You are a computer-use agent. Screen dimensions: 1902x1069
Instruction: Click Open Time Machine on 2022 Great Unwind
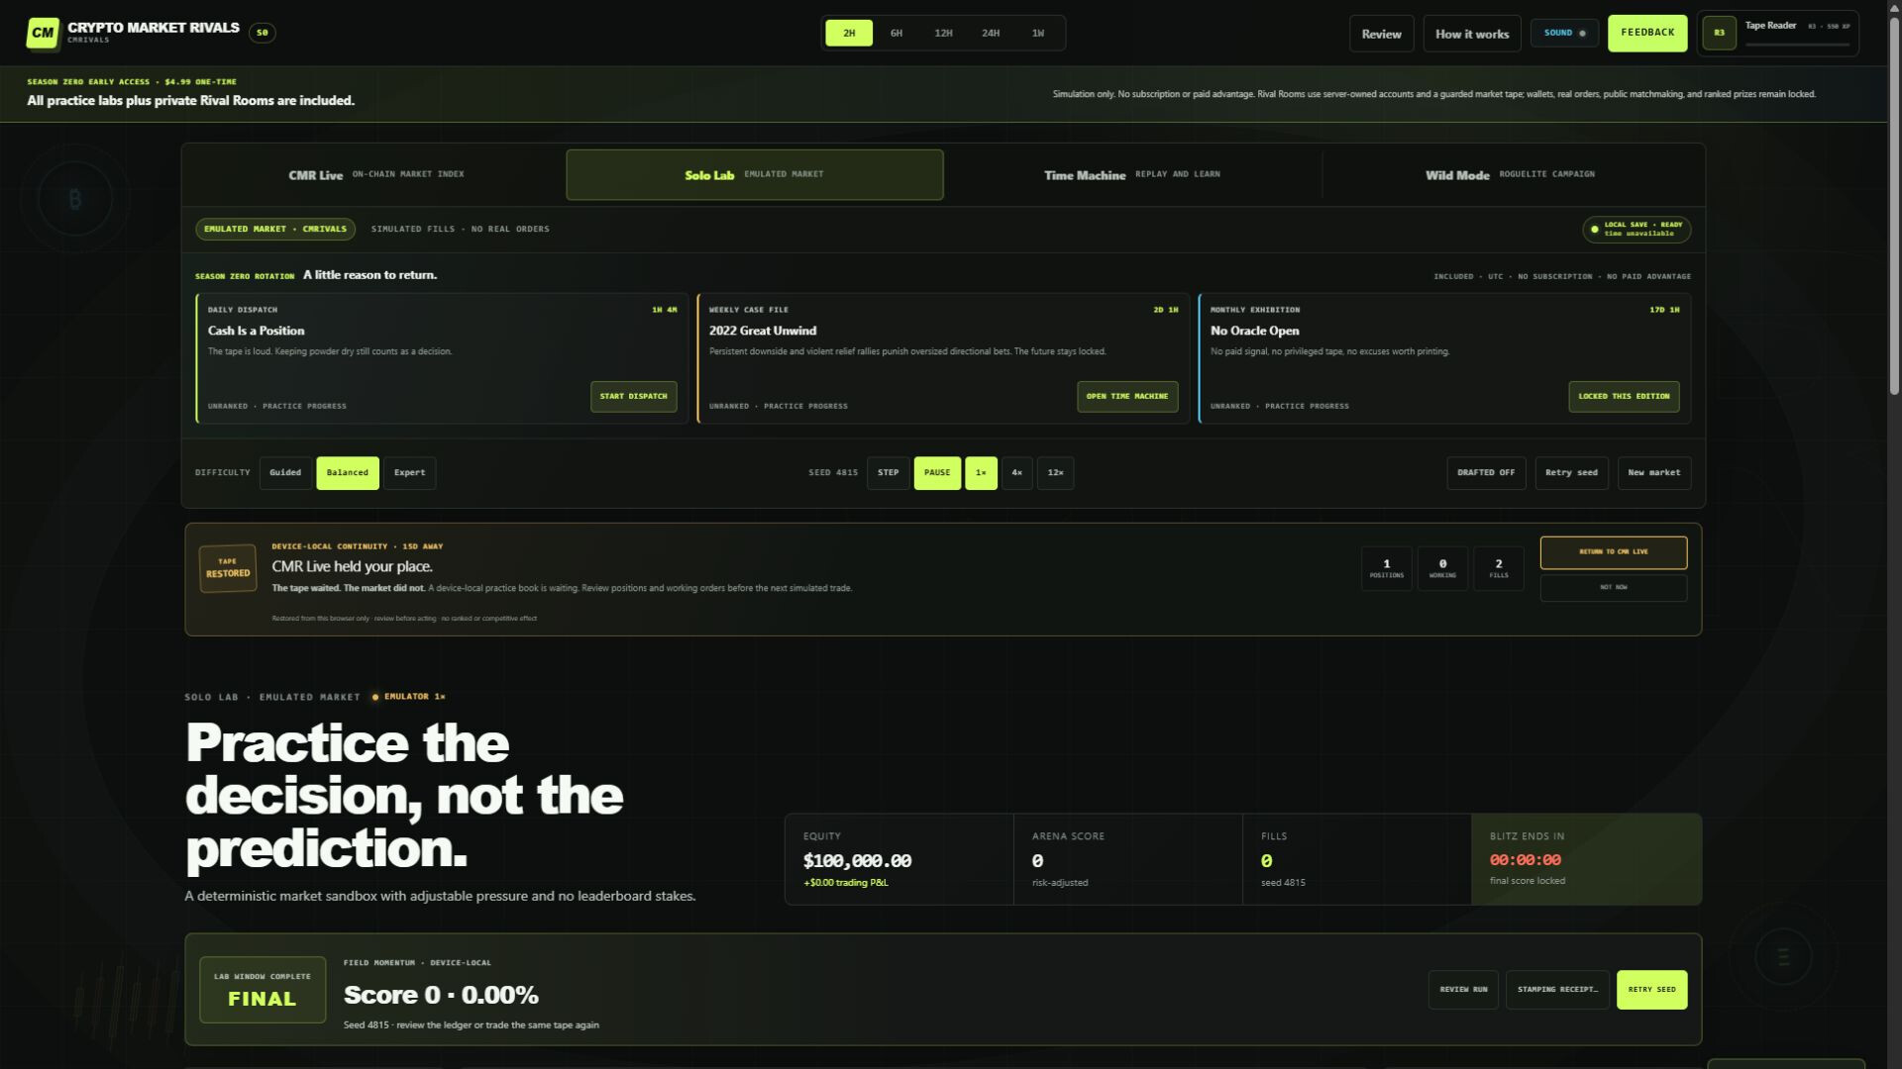click(1127, 396)
